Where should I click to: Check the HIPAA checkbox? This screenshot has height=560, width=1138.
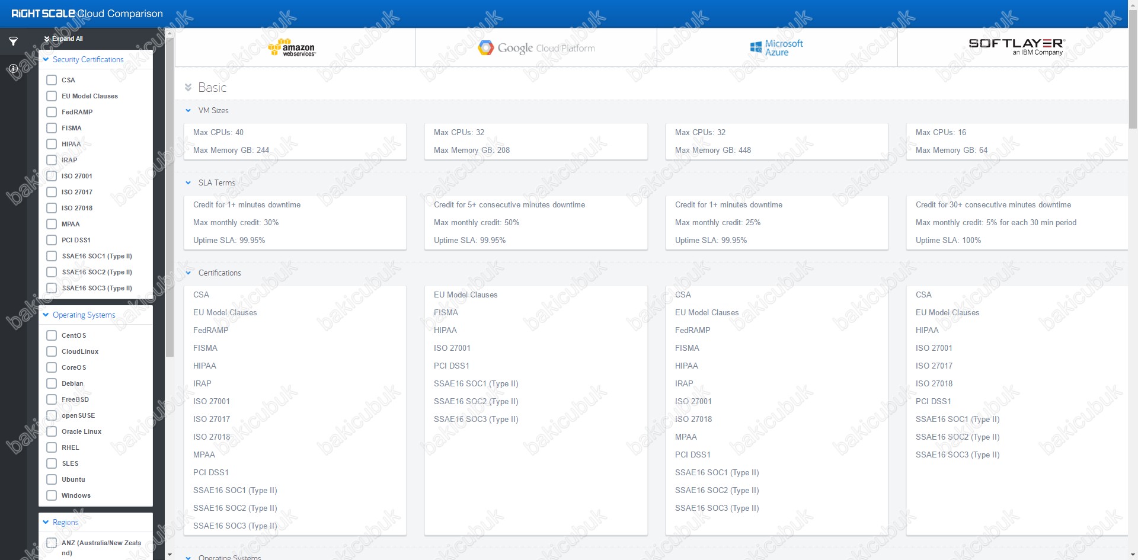(x=52, y=144)
